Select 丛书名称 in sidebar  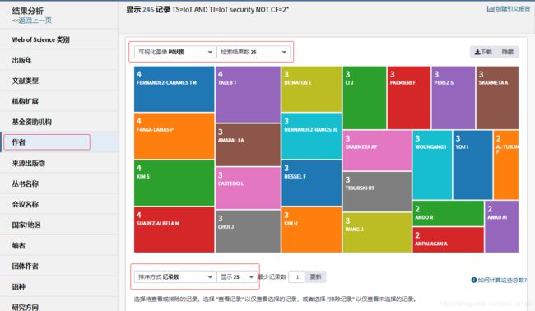click(x=59, y=183)
